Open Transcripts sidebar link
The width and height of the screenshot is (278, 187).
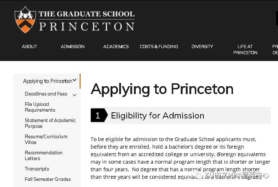click(x=37, y=169)
